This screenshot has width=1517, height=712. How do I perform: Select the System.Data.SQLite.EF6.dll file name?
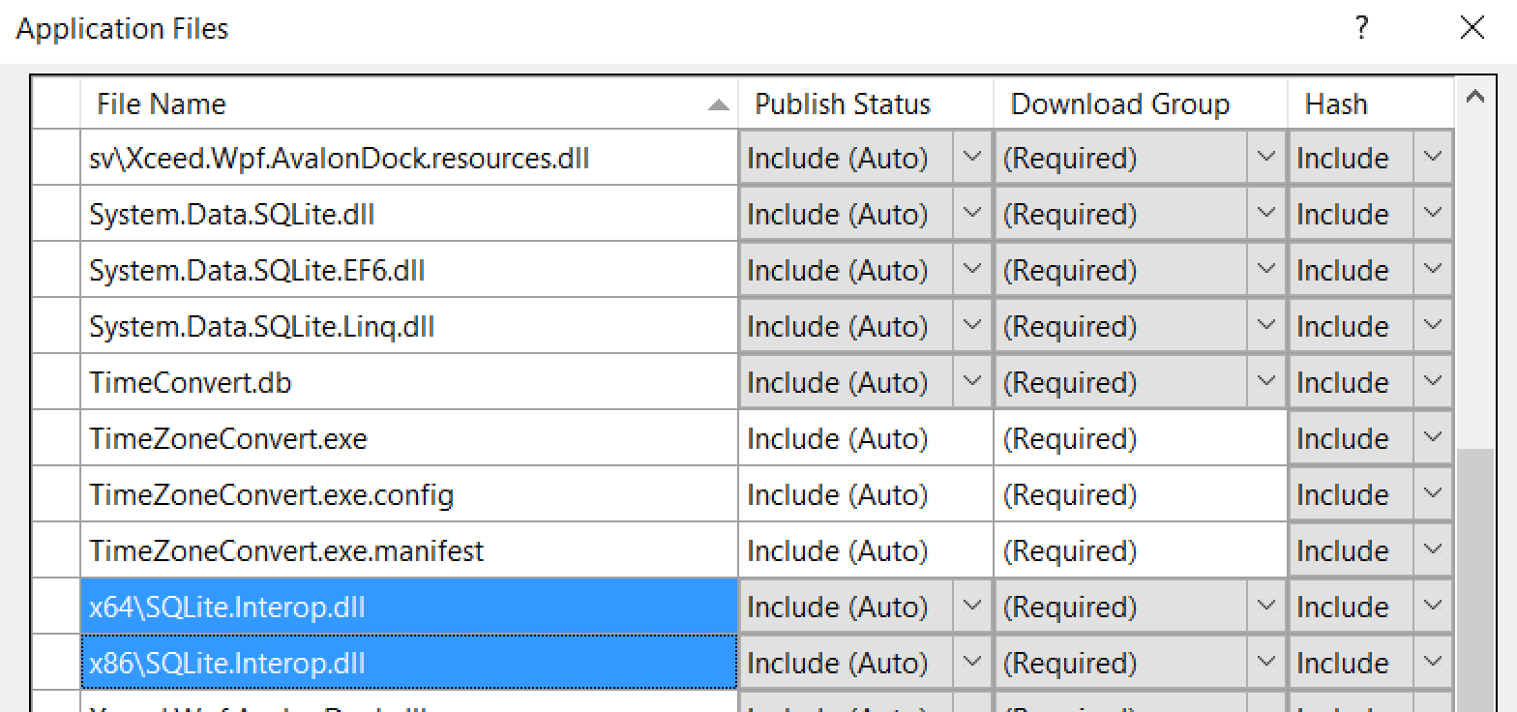pyautogui.click(x=257, y=271)
